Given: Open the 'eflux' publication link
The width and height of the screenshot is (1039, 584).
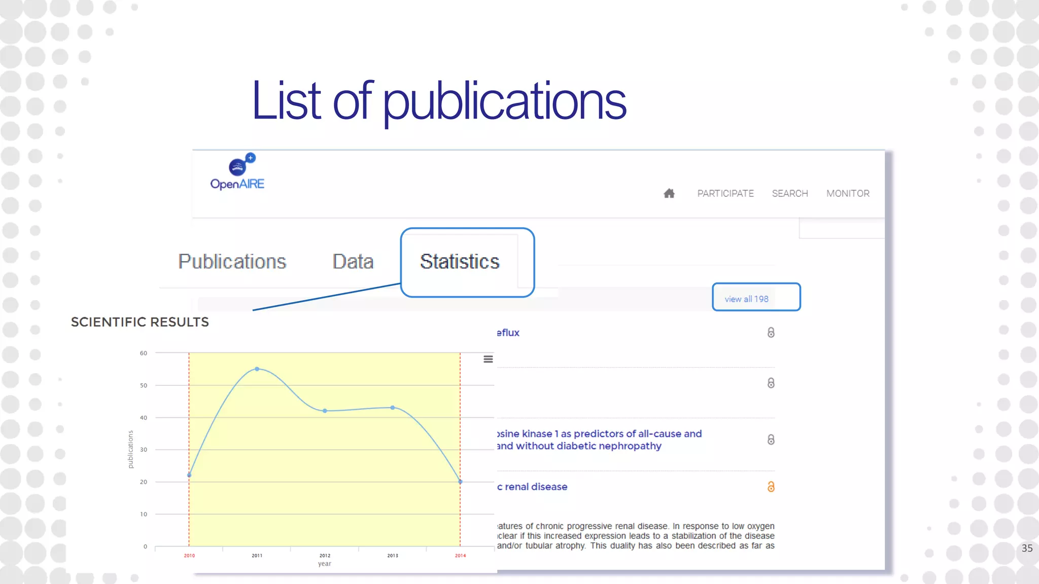Looking at the screenshot, I should click(x=508, y=333).
